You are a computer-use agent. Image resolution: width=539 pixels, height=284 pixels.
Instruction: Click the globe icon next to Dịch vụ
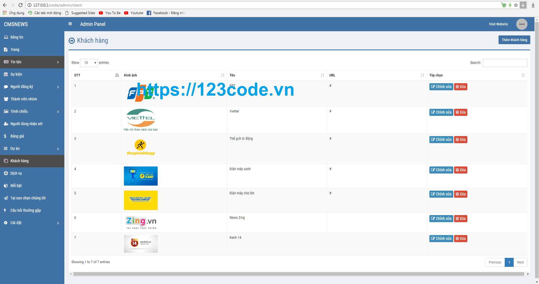coord(6,173)
